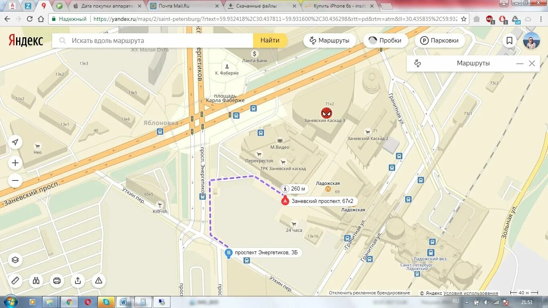Click the volume icon in system tray

(486, 302)
